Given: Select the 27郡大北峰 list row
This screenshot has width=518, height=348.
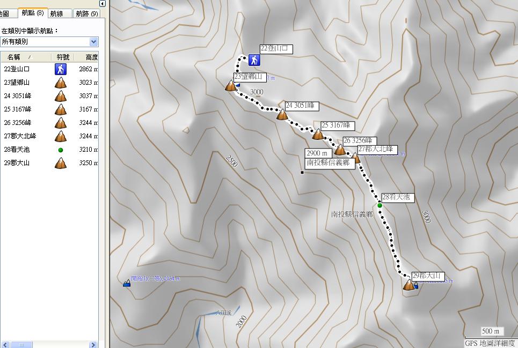Looking at the screenshot, I should click(49, 136).
